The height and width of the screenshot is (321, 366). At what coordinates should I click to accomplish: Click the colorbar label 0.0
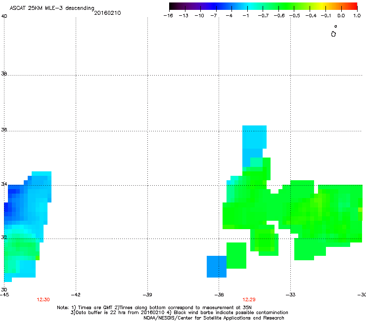(x=341, y=16)
